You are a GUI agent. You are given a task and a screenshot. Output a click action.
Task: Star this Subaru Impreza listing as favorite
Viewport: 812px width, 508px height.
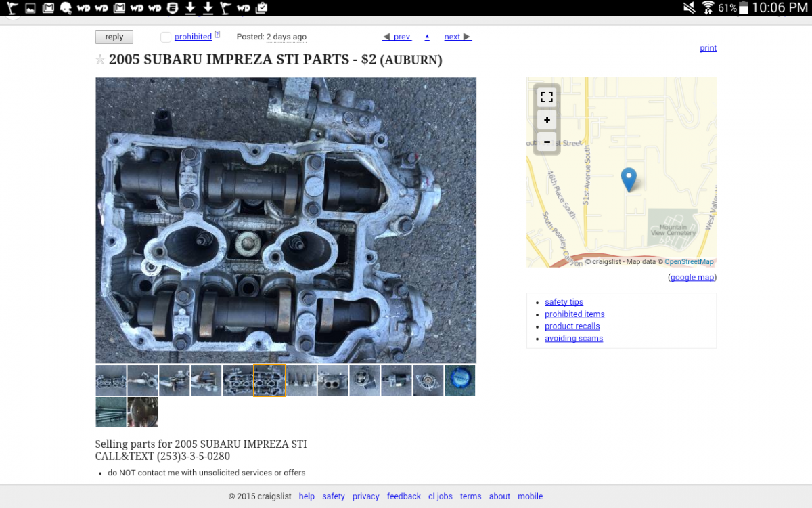[x=100, y=60]
